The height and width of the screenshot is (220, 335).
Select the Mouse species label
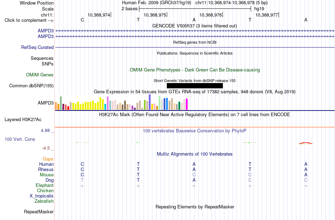pyautogui.click(x=47, y=175)
